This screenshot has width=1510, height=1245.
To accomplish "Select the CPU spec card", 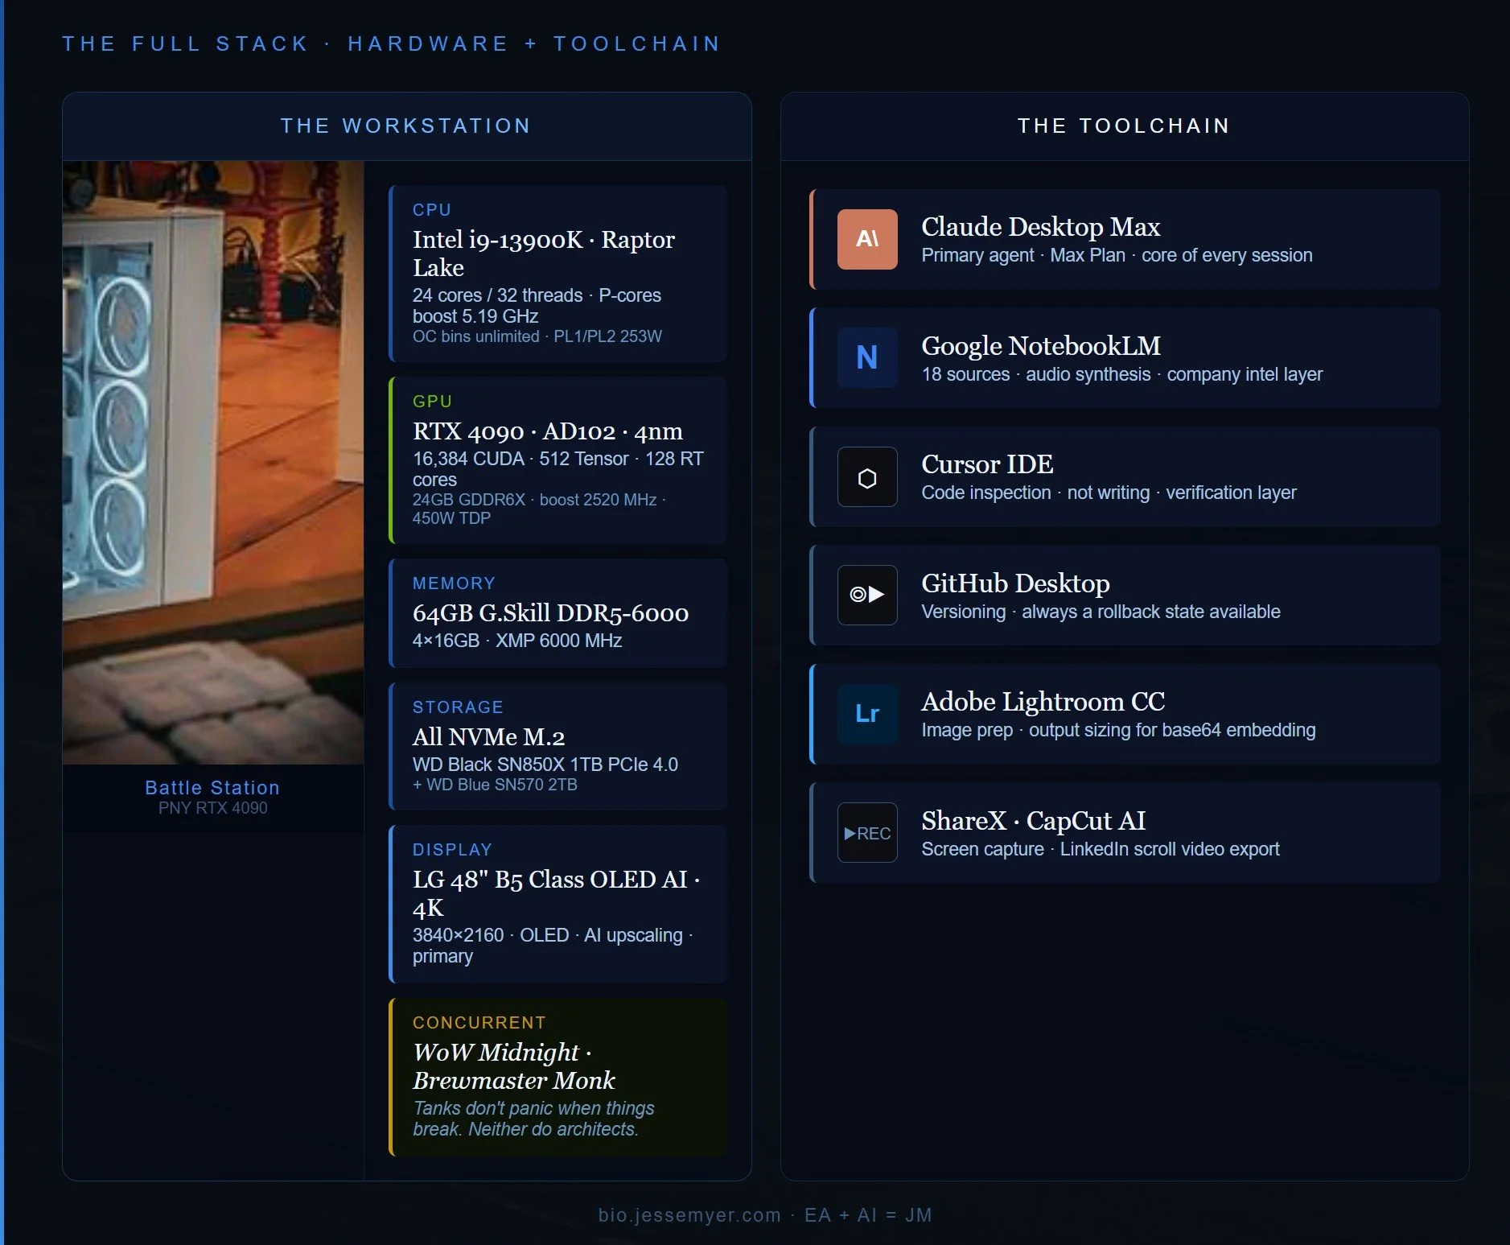I will coord(558,274).
